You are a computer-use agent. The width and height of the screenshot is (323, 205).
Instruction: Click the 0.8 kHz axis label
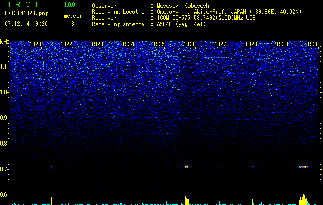(x=4, y=143)
